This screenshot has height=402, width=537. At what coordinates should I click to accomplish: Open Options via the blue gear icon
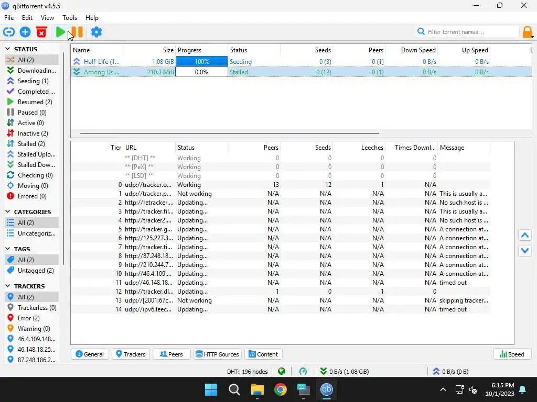click(x=96, y=32)
